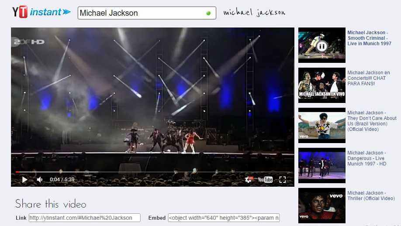Select the 'Michael Jackson en Vivo' thumbnail
The image size is (401, 226).
pyautogui.click(x=322, y=85)
